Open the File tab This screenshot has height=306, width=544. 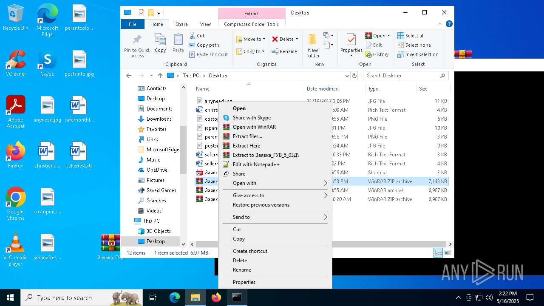coord(133,24)
